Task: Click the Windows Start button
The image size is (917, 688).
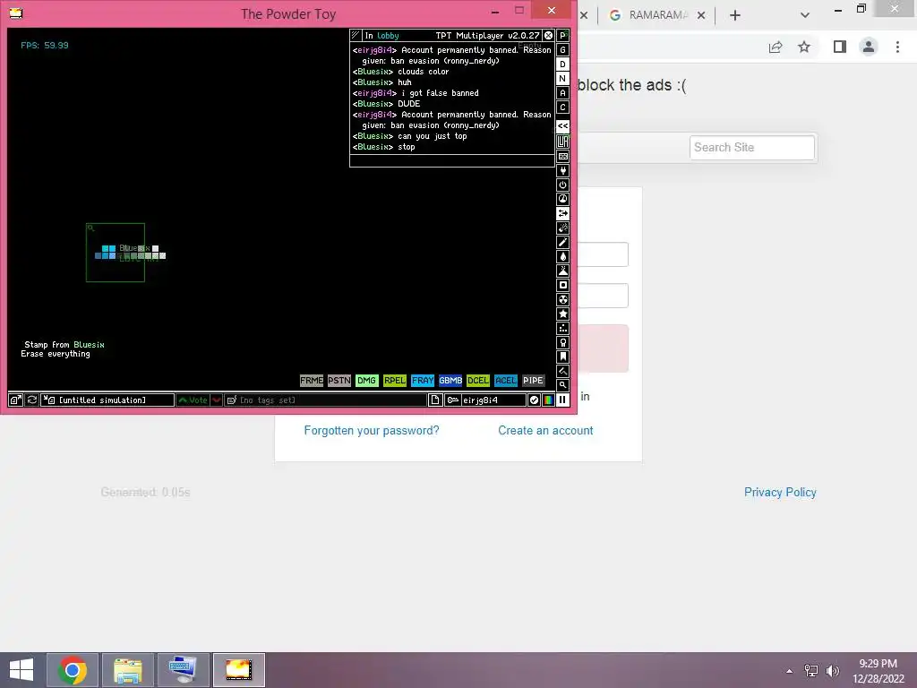Action: click(x=21, y=670)
